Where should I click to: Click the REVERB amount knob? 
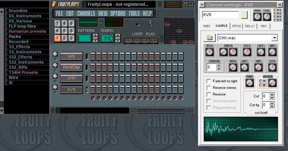272,83
